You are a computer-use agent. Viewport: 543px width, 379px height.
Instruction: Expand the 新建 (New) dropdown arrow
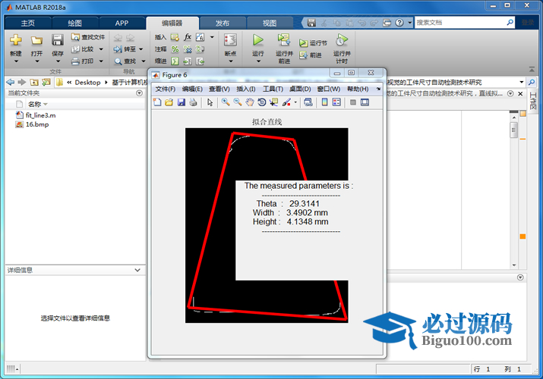pos(16,61)
